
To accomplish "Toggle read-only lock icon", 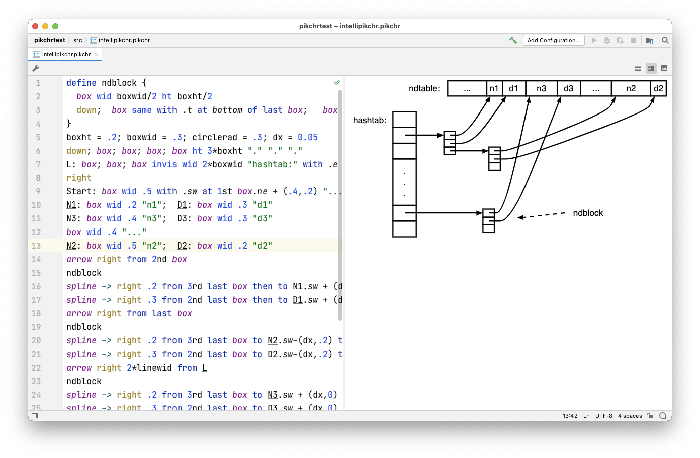I will pos(650,416).
